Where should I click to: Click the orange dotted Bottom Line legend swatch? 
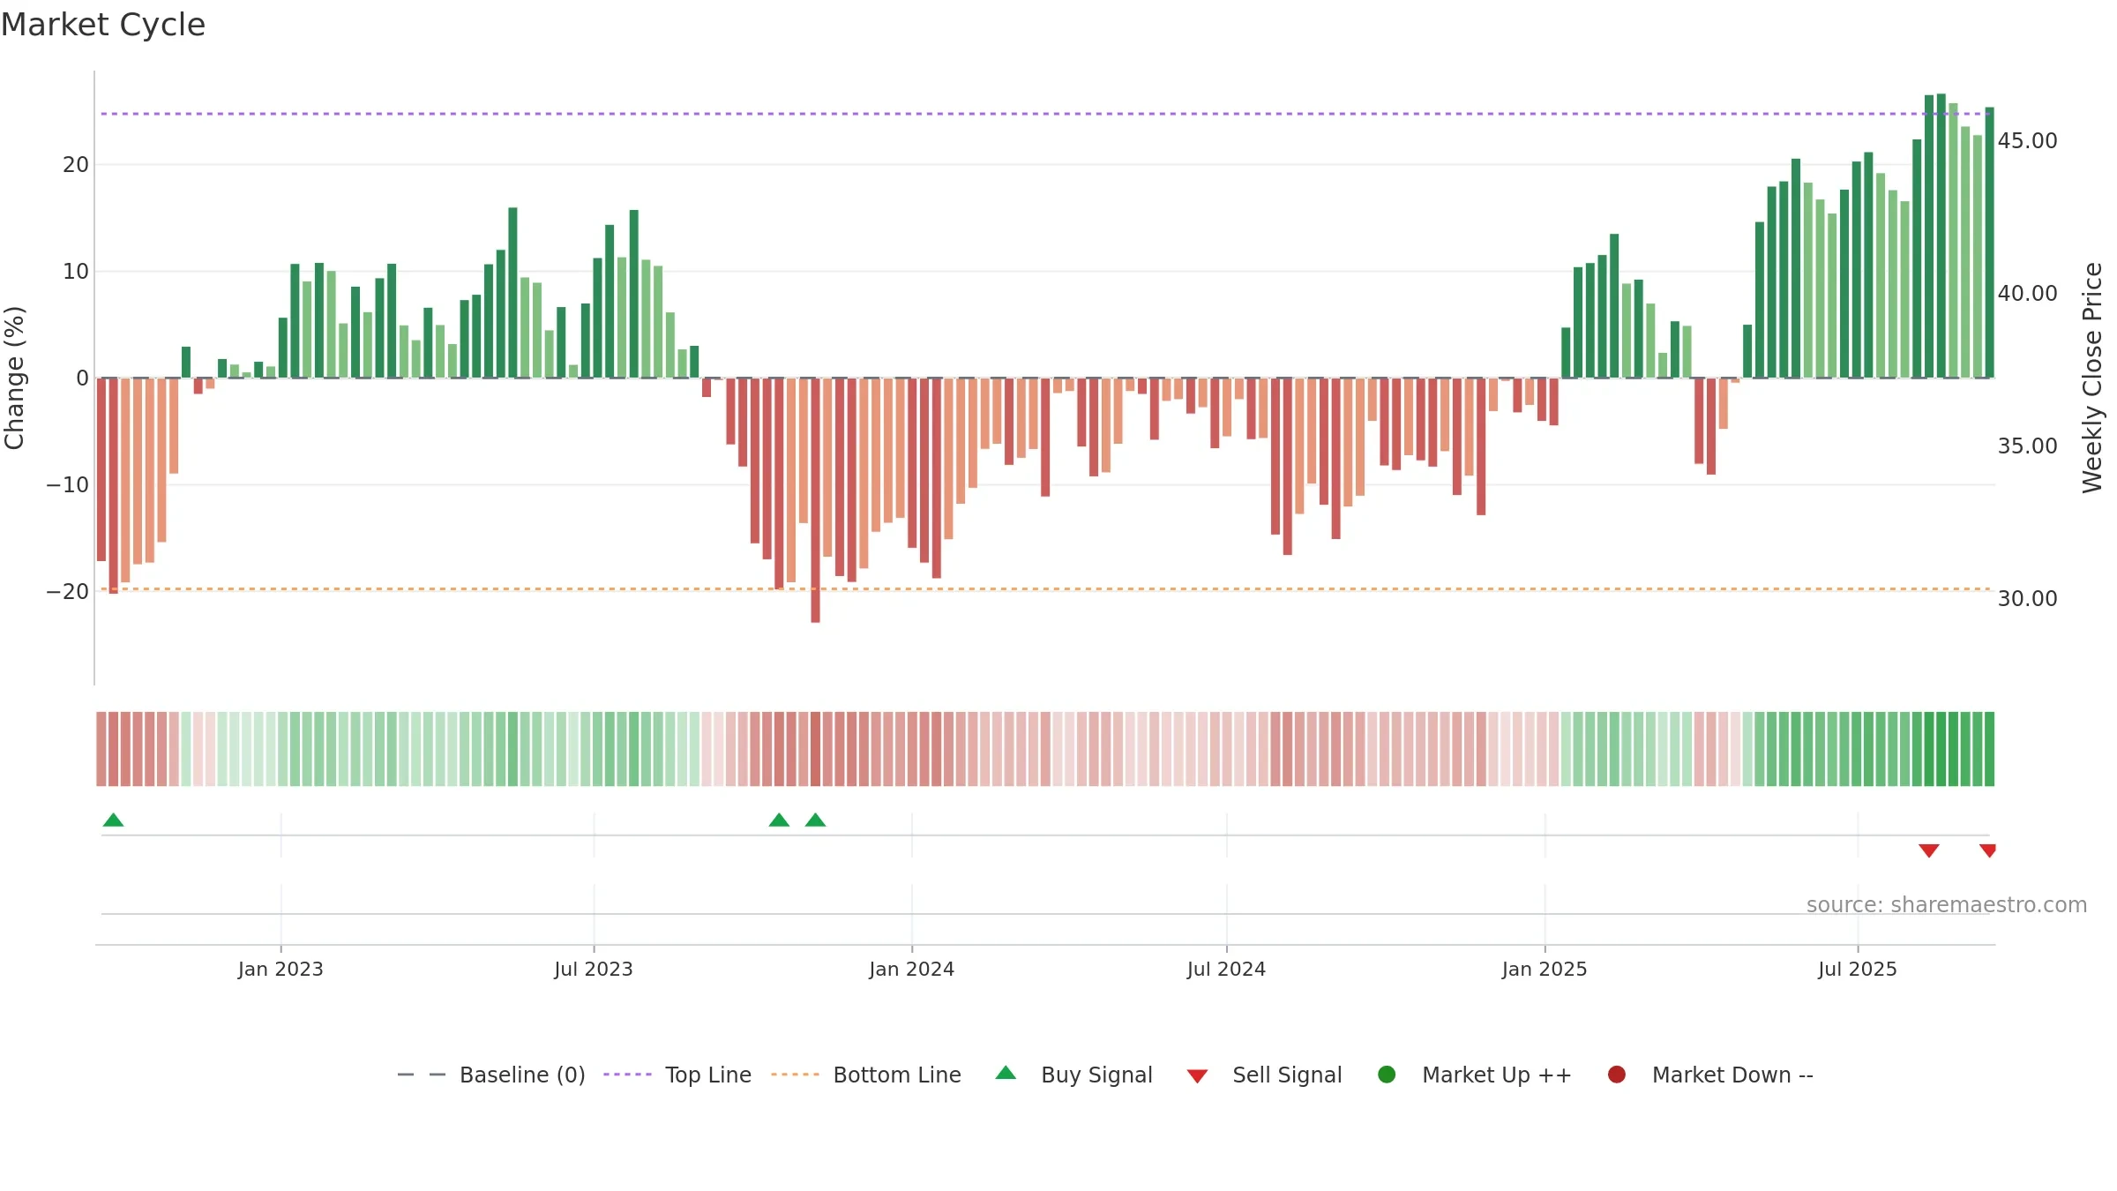point(795,1075)
